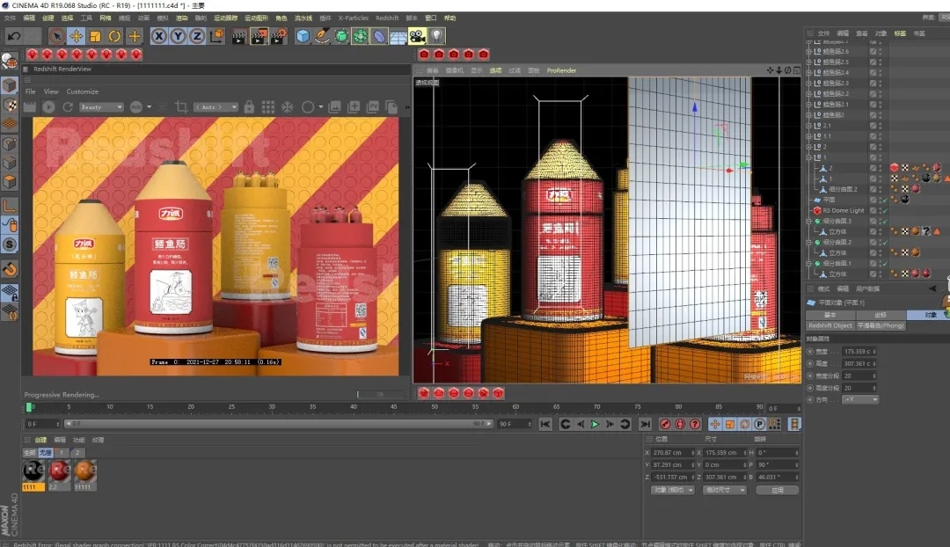Toggle the X axis lock
Viewport: 950px width, 547px height.
(x=158, y=36)
